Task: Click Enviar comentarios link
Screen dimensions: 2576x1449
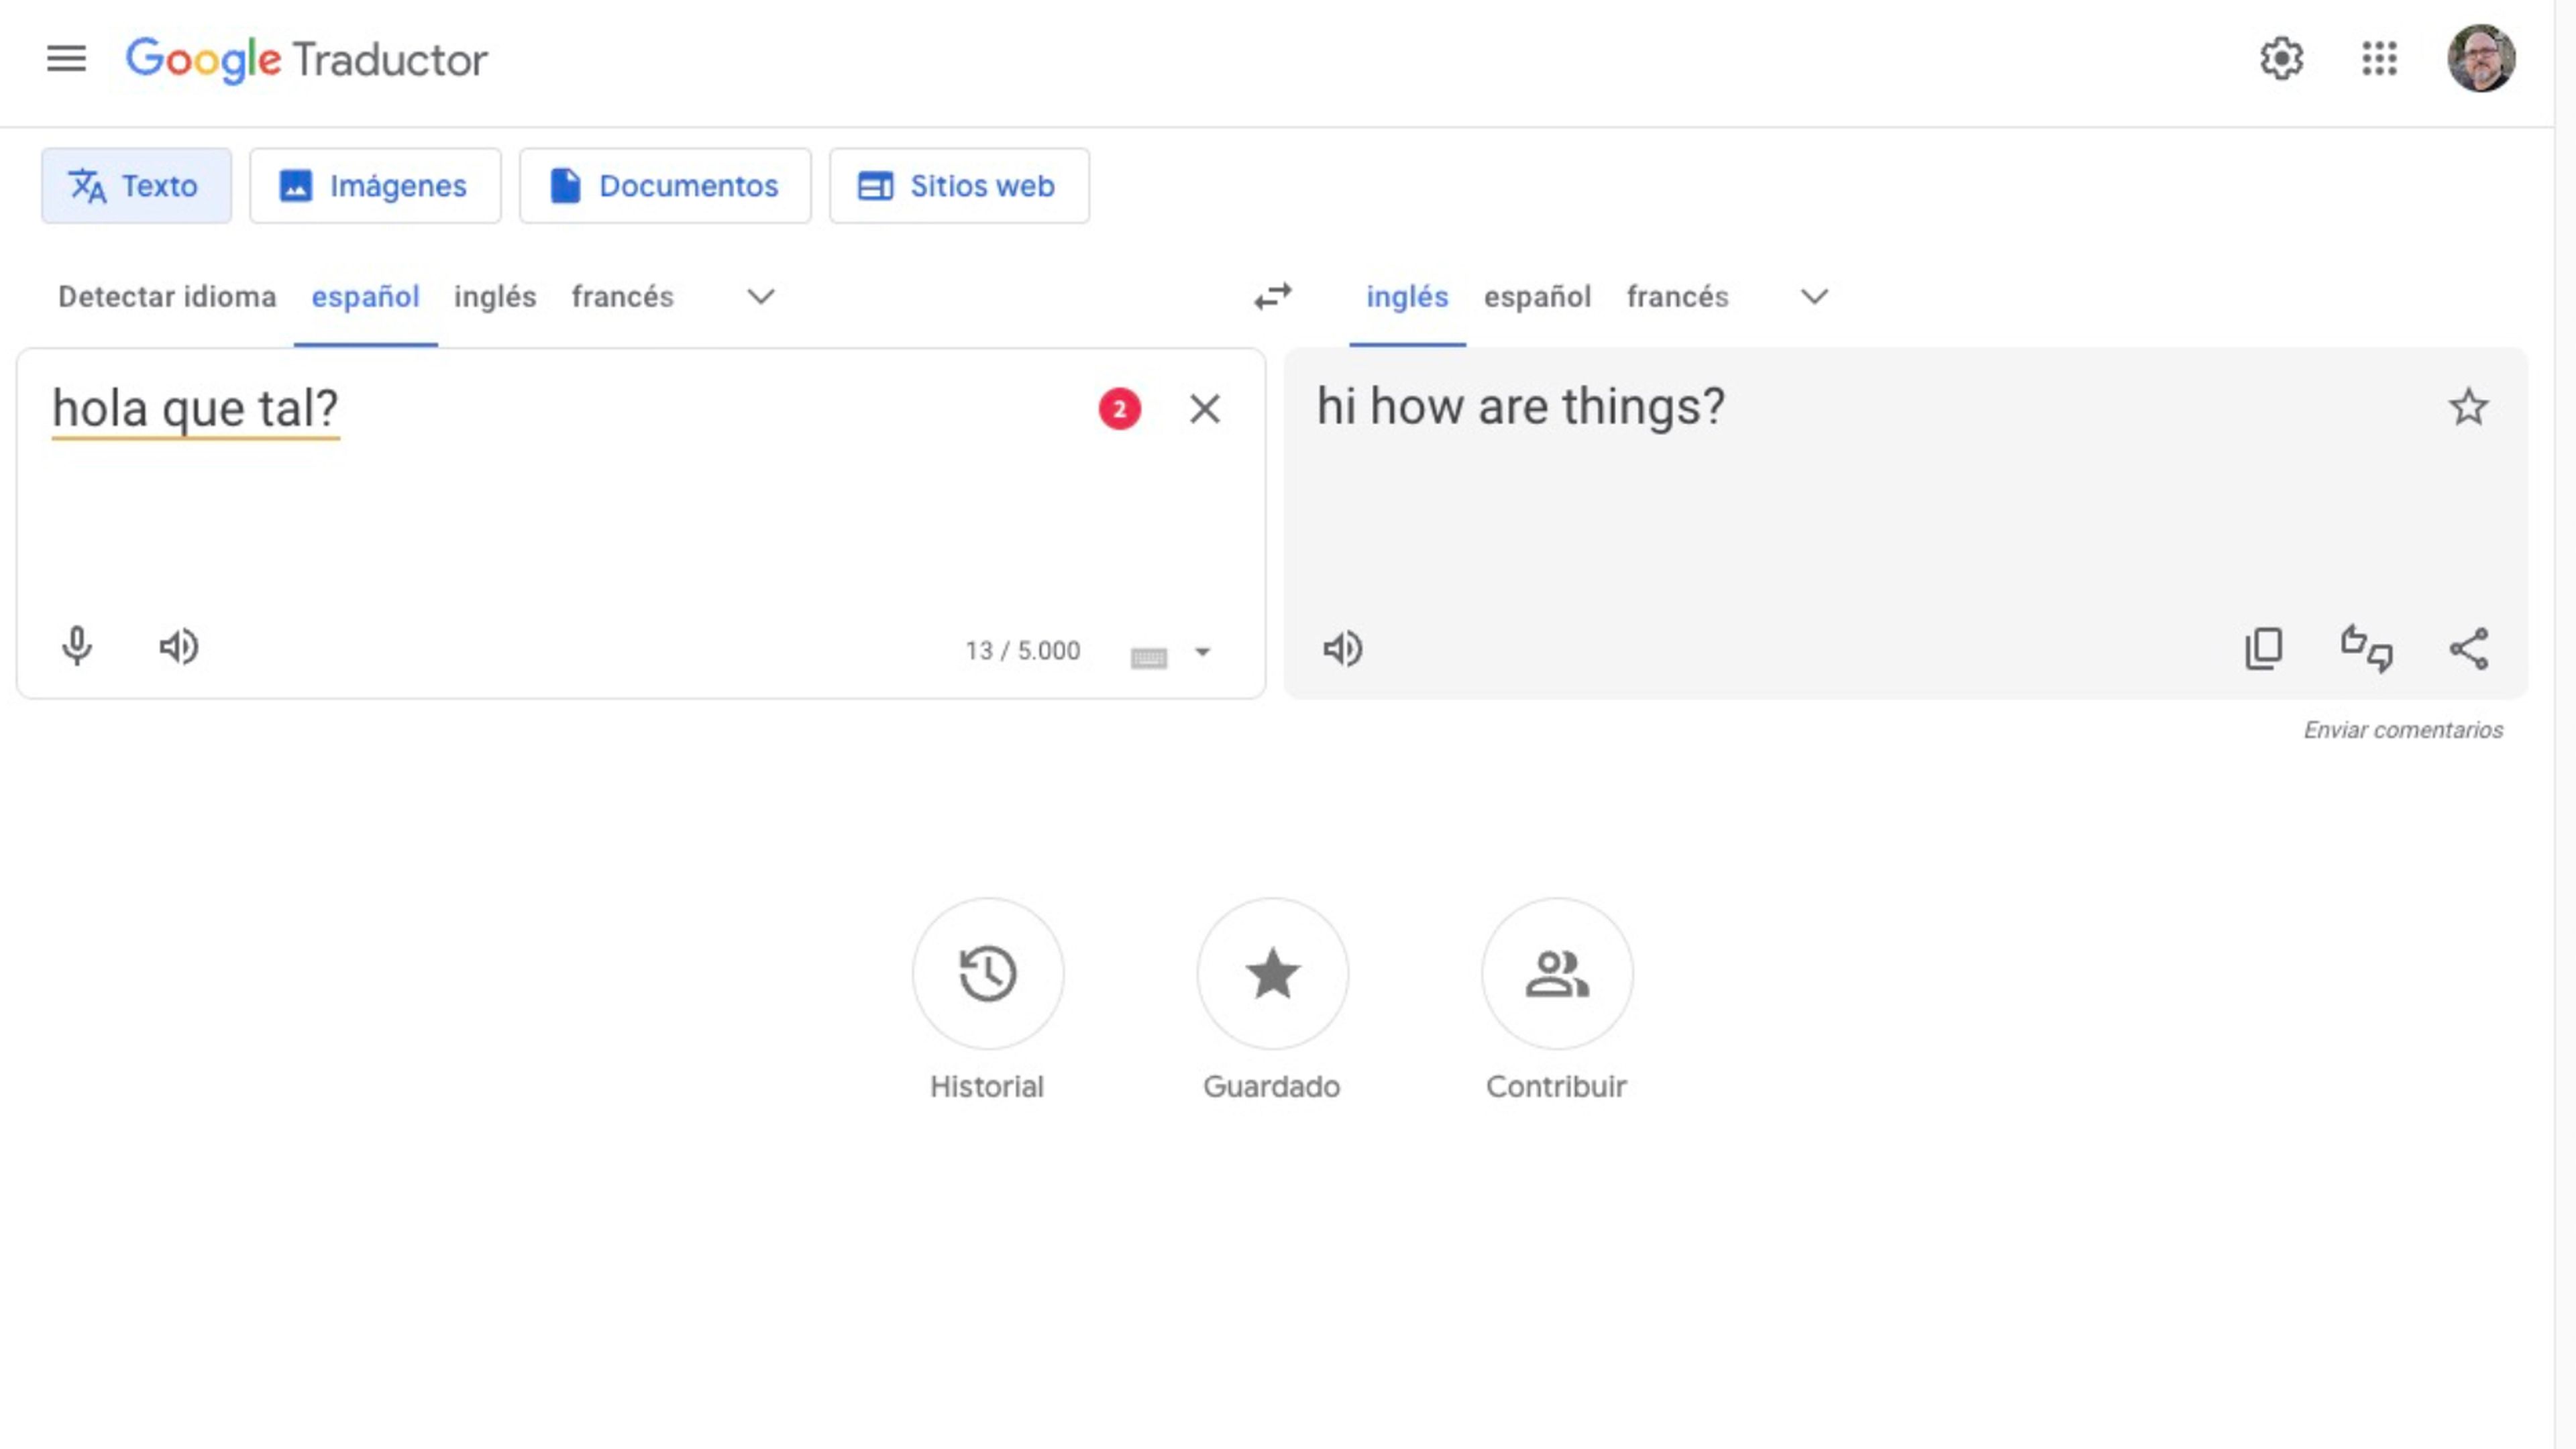Action: point(2403,730)
